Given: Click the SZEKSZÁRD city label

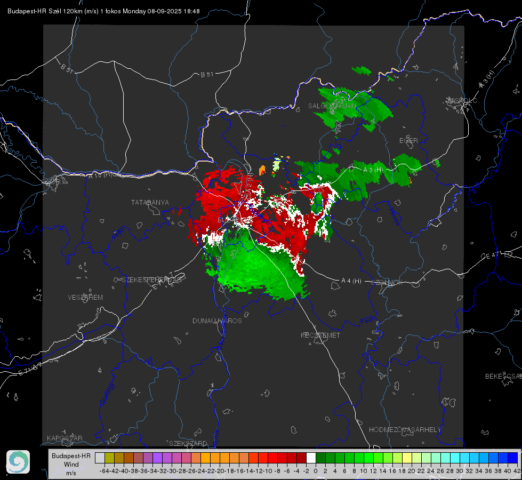Looking at the screenshot, I should [x=188, y=443].
